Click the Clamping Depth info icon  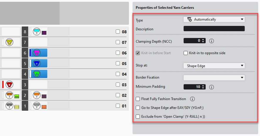[x=211, y=41]
